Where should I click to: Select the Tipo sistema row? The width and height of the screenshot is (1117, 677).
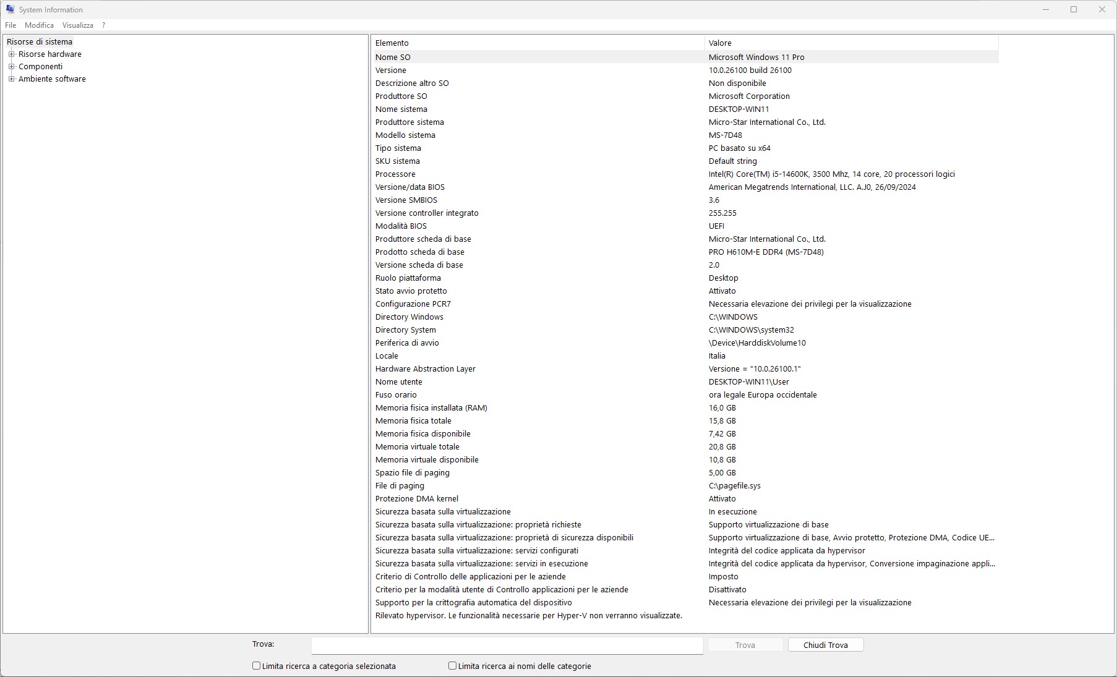point(685,148)
